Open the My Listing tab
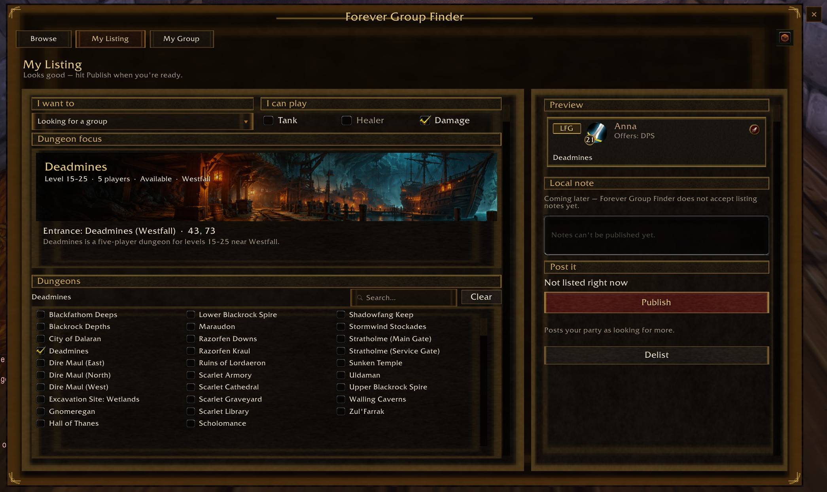The height and width of the screenshot is (492, 827). pyautogui.click(x=110, y=39)
